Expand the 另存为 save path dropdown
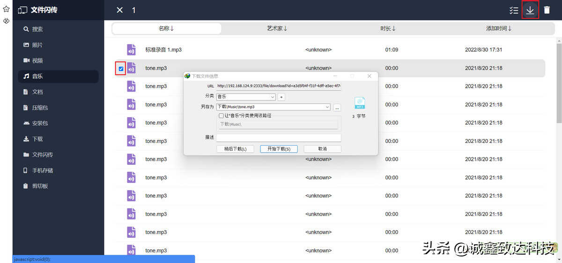The height and width of the screenshot is (263, 562). 327,107
